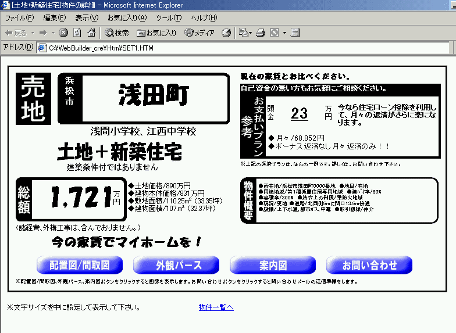The height and width of the screenshot is (333, 456).
Task: Click inside the address bar field
Action: 233,48
